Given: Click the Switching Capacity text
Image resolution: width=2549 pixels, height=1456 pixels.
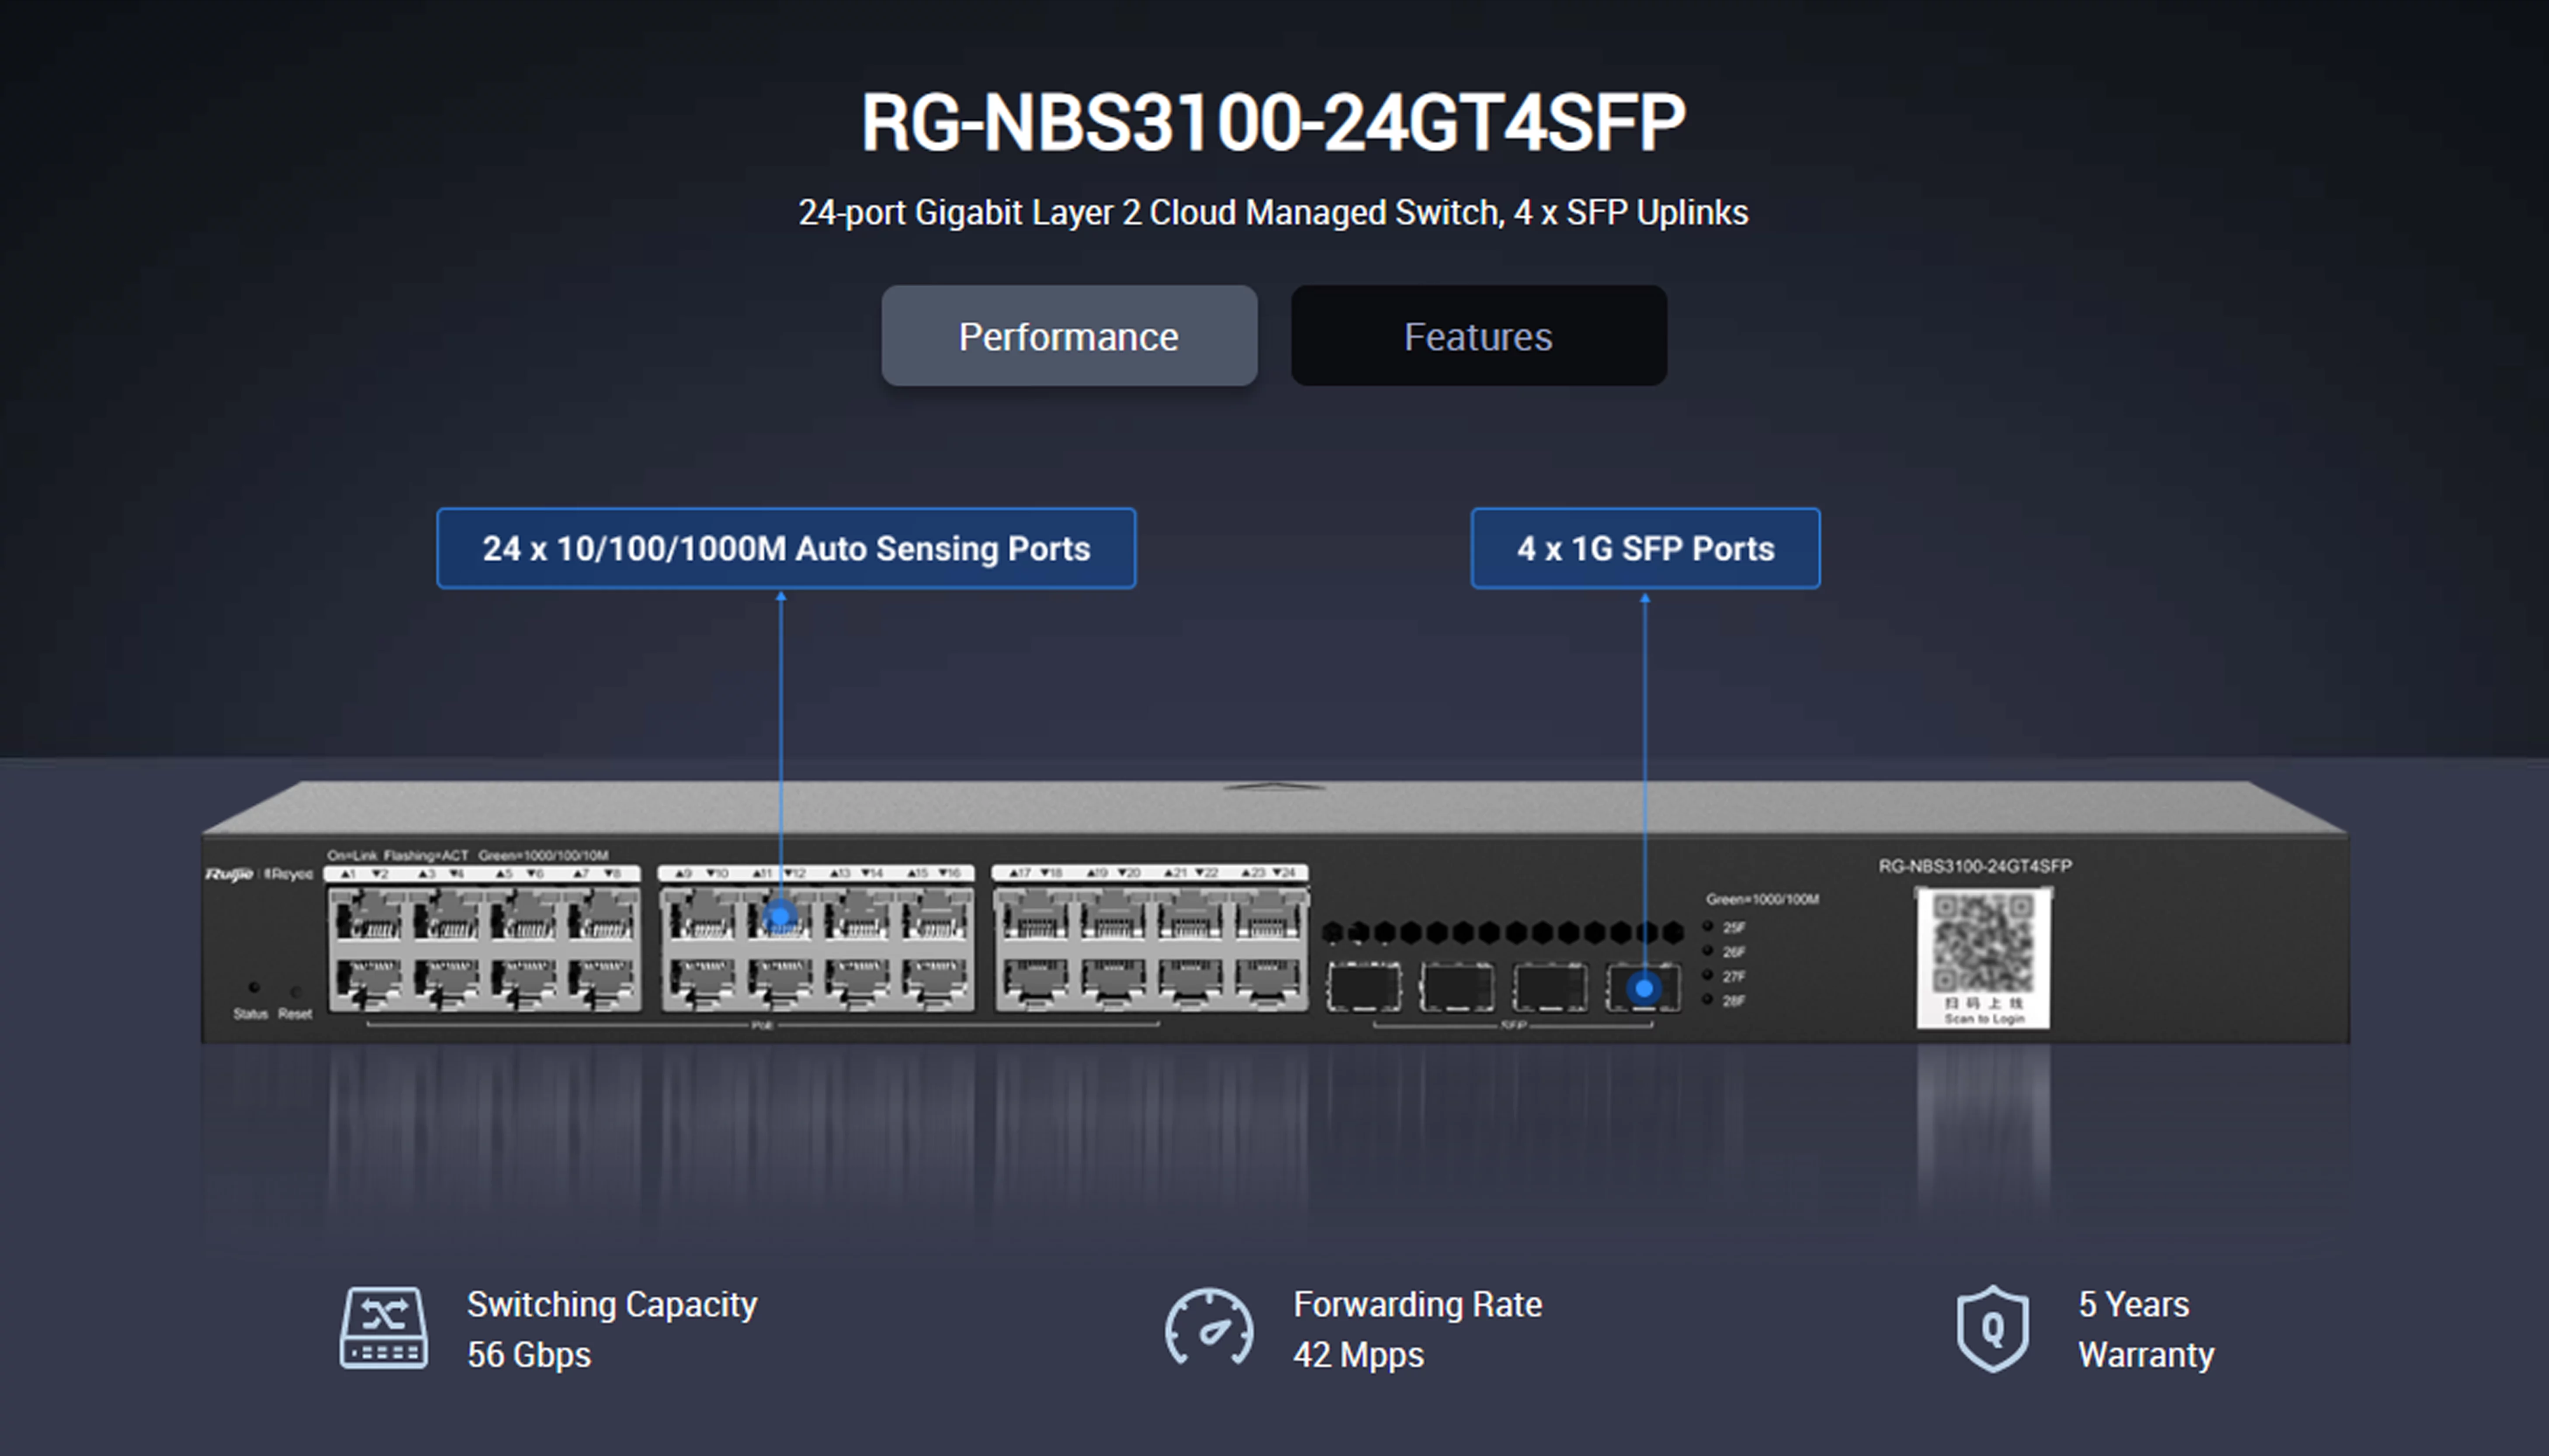Looking at the screenshot, I should click(612, 1304).
